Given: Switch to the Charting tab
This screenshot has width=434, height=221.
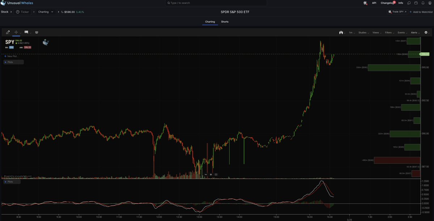Looking at the screenshot, I should [x=210, y=22].
